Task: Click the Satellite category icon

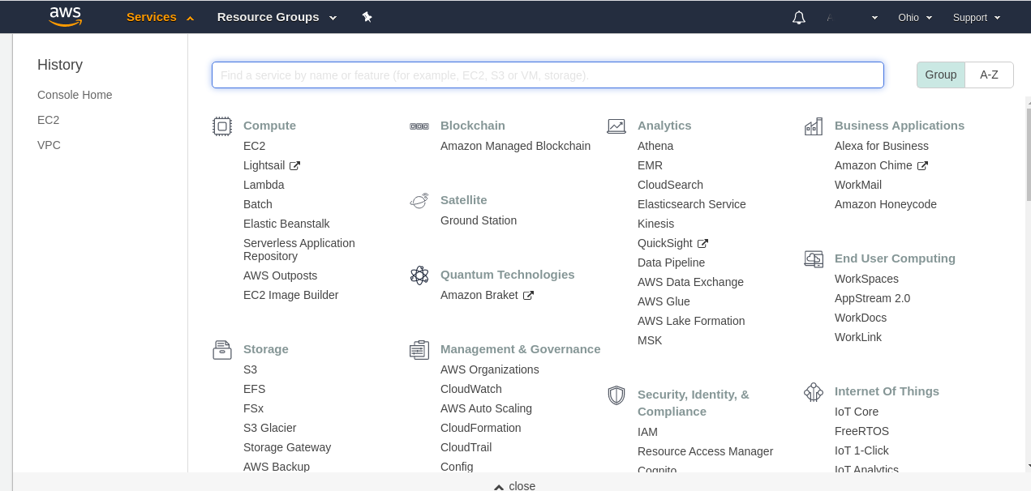Action: tap(419, 201)
